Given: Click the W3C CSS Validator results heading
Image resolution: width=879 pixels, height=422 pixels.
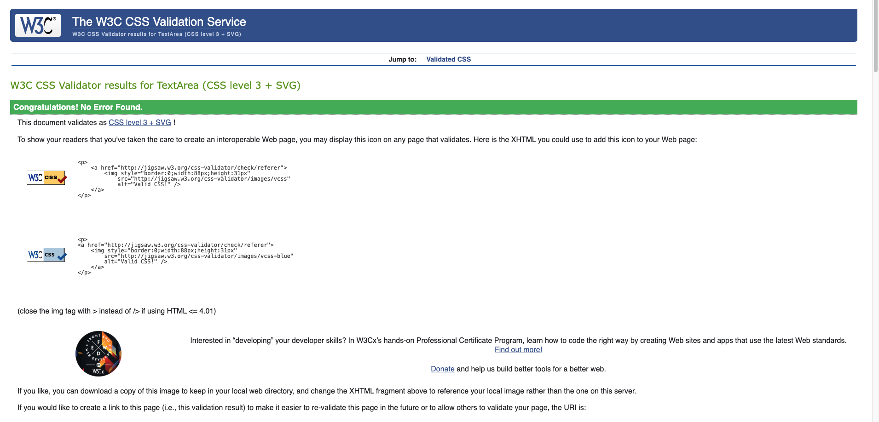Looking at the screenshot, I should [155, 86].
